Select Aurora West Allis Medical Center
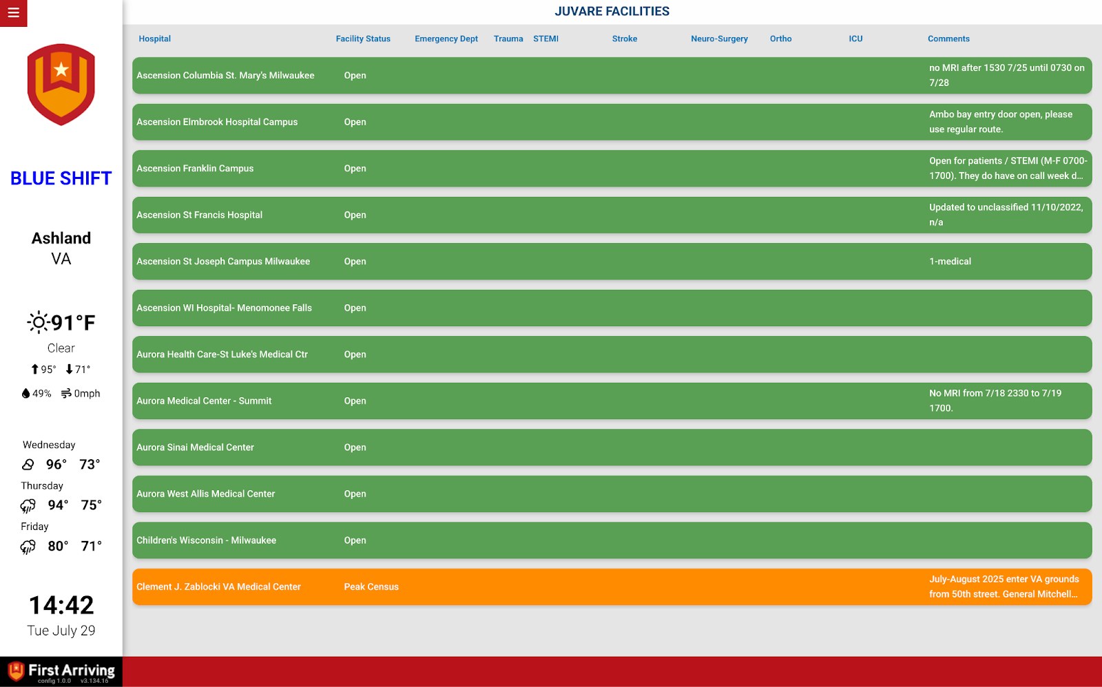This screenshot has height=687, width=1102. (612, 494)
